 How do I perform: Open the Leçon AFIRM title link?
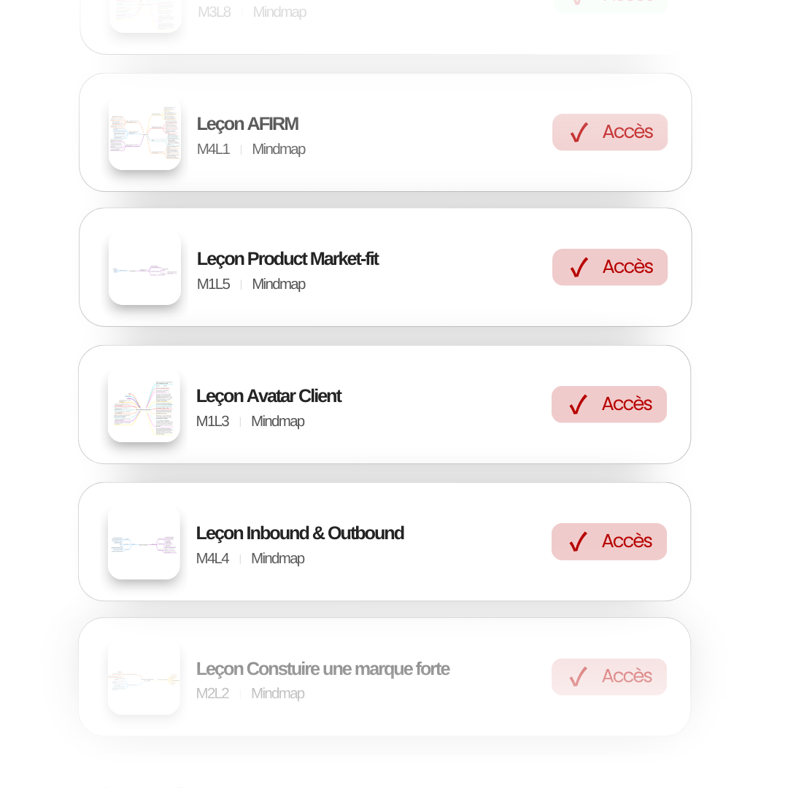pyautogui.click(x=247, y=124)
